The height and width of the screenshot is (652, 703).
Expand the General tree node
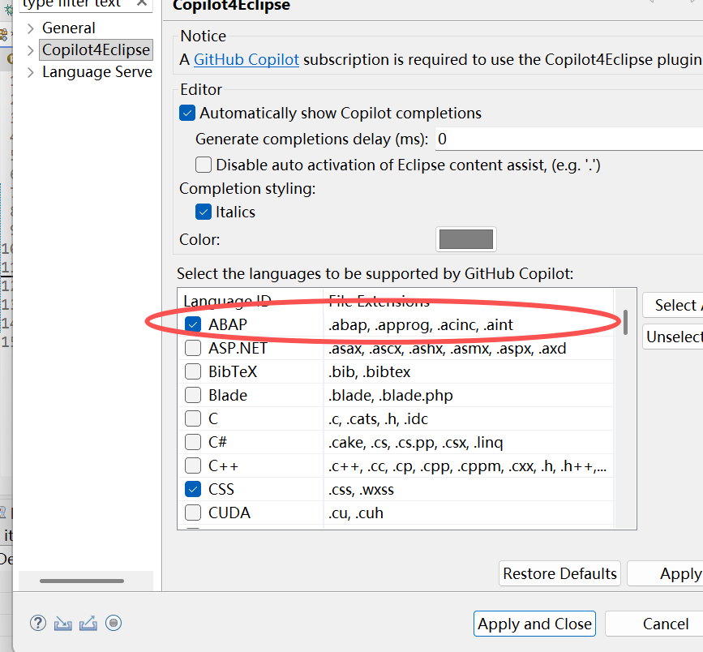tap(30, 28)
